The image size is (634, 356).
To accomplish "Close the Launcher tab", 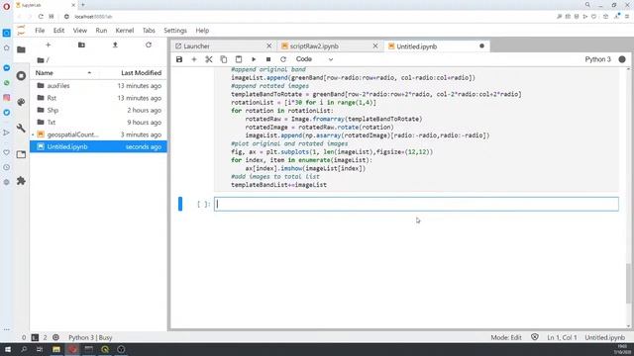I will [268, 46].
